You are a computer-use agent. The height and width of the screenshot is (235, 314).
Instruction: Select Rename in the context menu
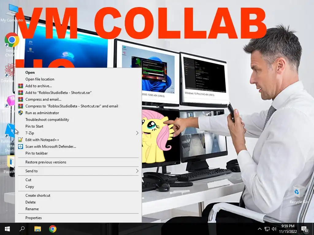pos(78,209)
